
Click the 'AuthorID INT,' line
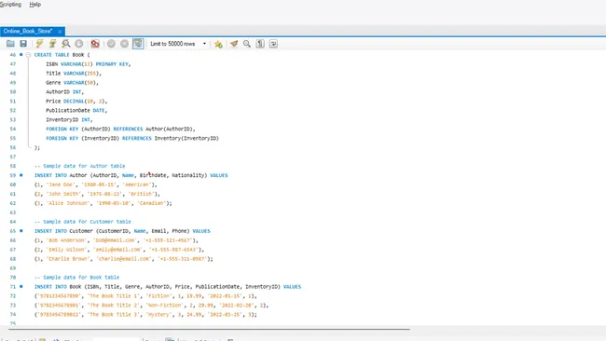[64, 92]
